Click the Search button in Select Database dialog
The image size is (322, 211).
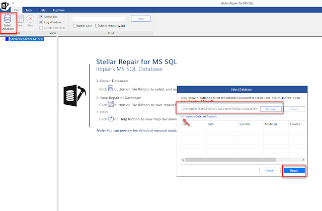294,109
